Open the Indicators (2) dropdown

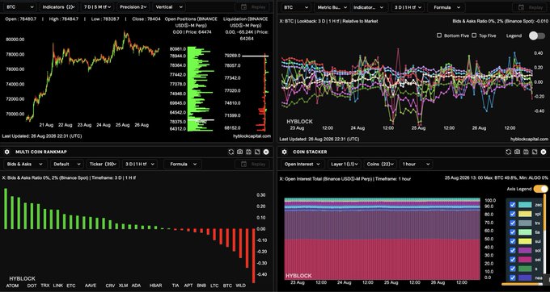[x=58, y=7]
